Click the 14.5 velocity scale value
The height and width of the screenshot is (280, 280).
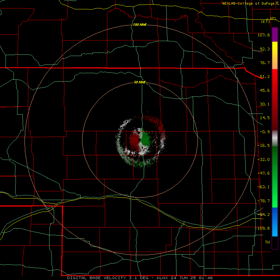pyautogui.click(x=265, y=118)
